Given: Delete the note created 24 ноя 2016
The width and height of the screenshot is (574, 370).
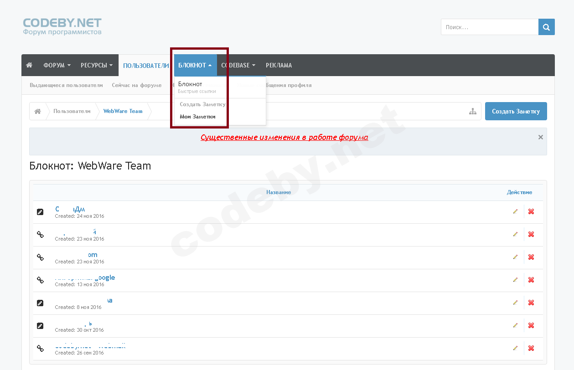Looking at the screenshot, I should pyautogui.click(x=531, y=211).
